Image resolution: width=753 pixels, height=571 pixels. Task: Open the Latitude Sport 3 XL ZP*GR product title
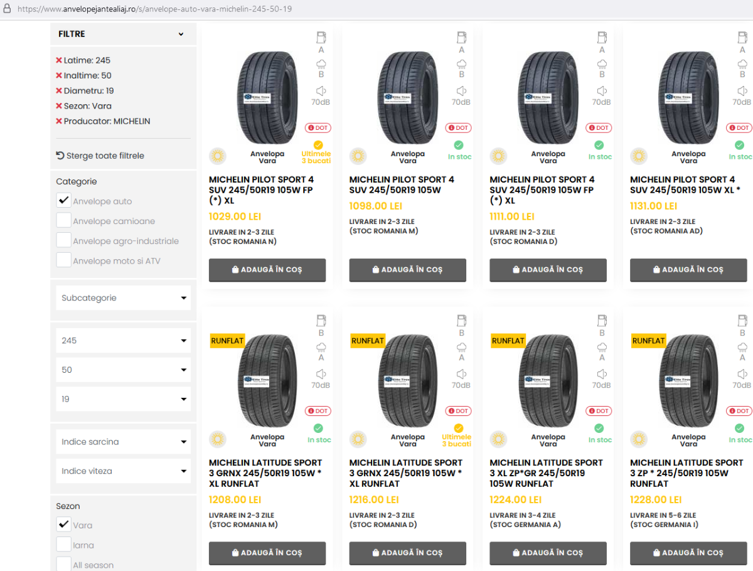click(x=547, y=473)
